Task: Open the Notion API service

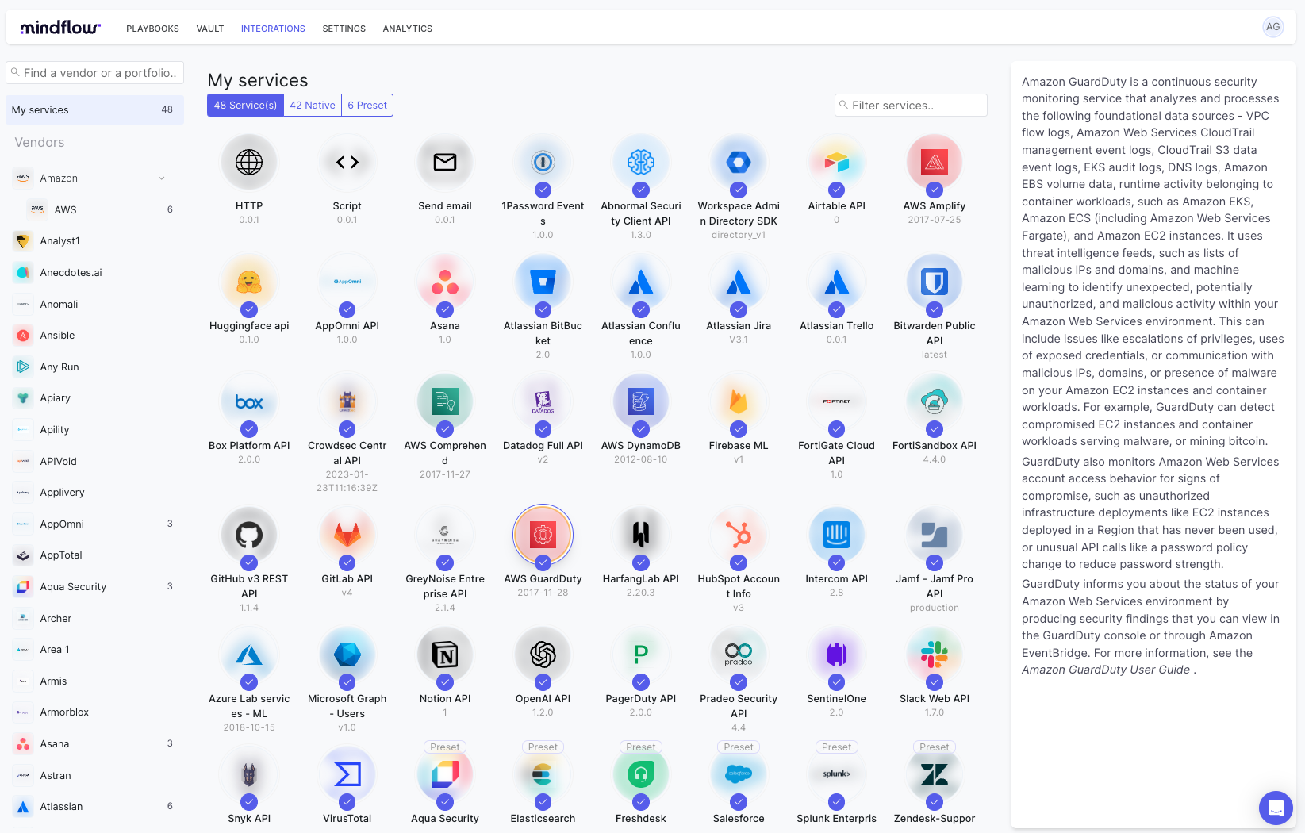Action: tap(445, 654)
